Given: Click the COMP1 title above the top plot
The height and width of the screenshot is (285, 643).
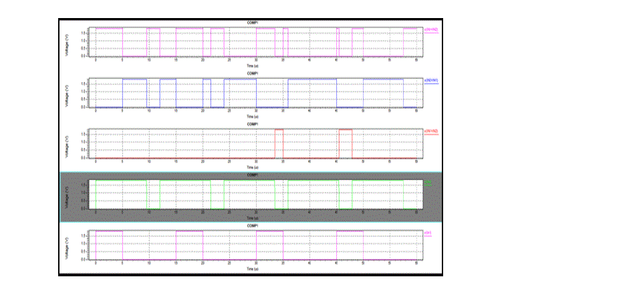Looking at the screenshot, I should [x=253, y=23].
